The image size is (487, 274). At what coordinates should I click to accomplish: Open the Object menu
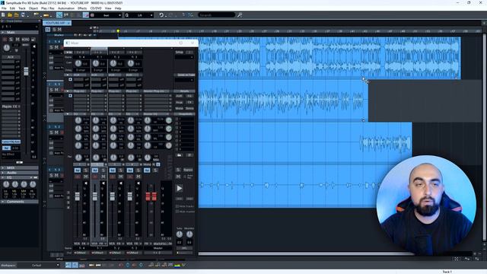(x=33, y=8)
